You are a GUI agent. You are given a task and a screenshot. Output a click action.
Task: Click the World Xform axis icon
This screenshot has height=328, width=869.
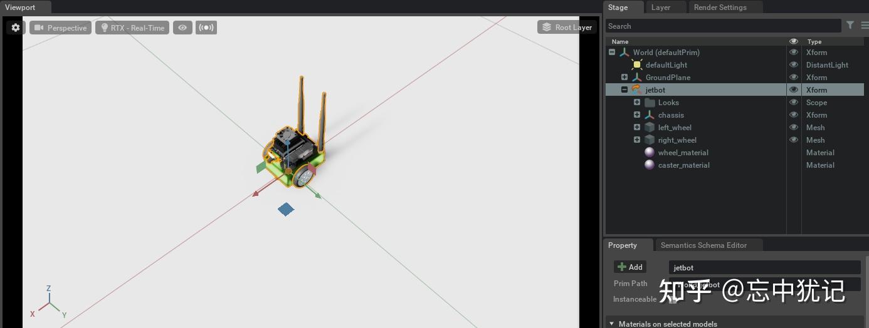pyautogui.click(x=624, y=53)
